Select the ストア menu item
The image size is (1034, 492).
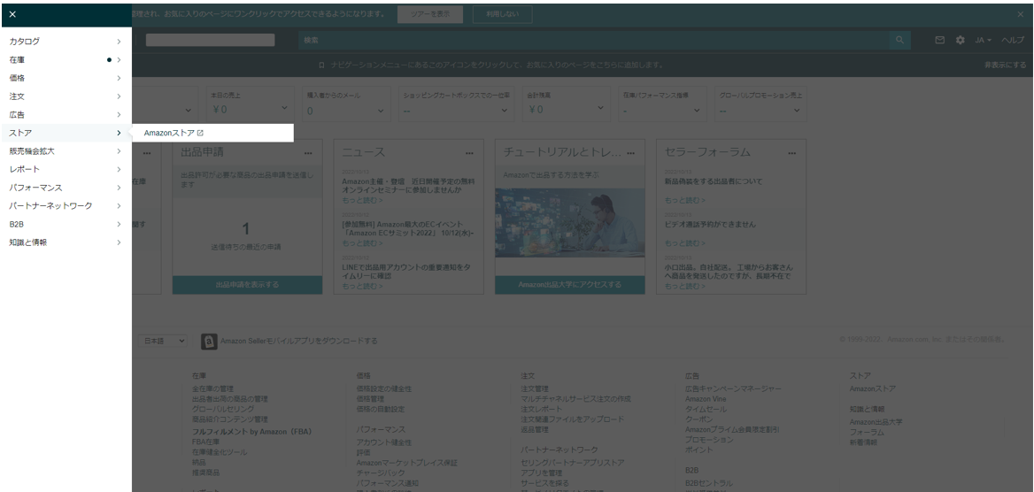[66, 134]
